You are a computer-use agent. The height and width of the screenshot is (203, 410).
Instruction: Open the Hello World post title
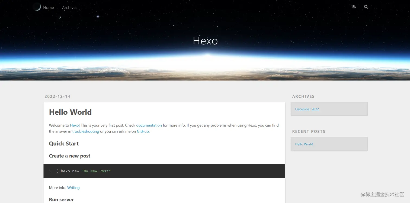pyautogui.click(x=70, y=112)
